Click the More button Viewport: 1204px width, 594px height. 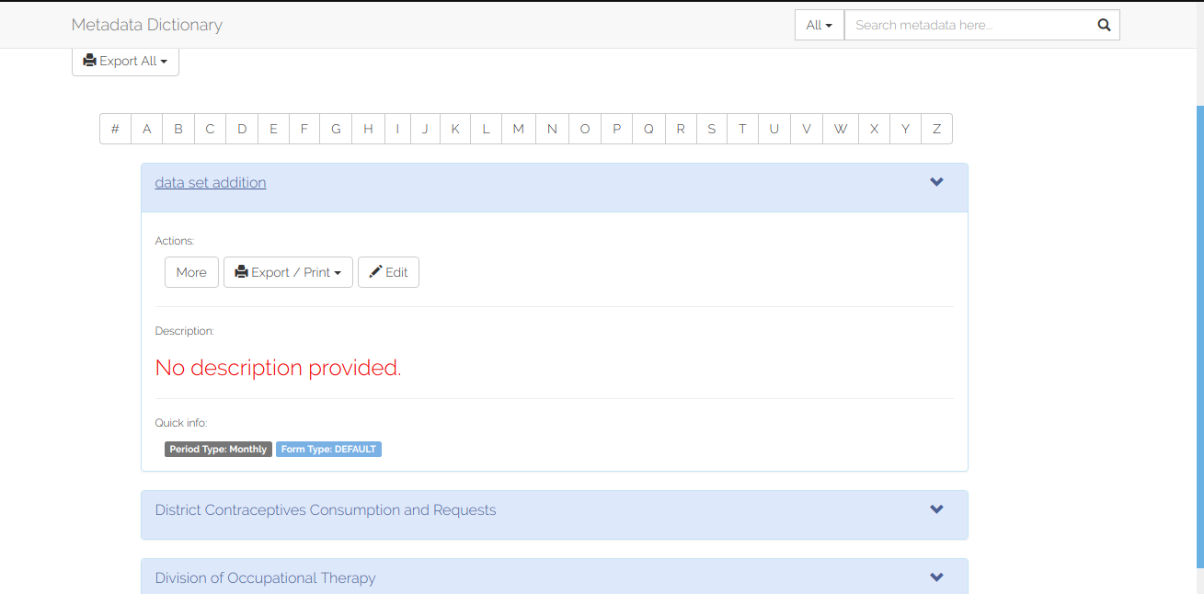point(191,272)
